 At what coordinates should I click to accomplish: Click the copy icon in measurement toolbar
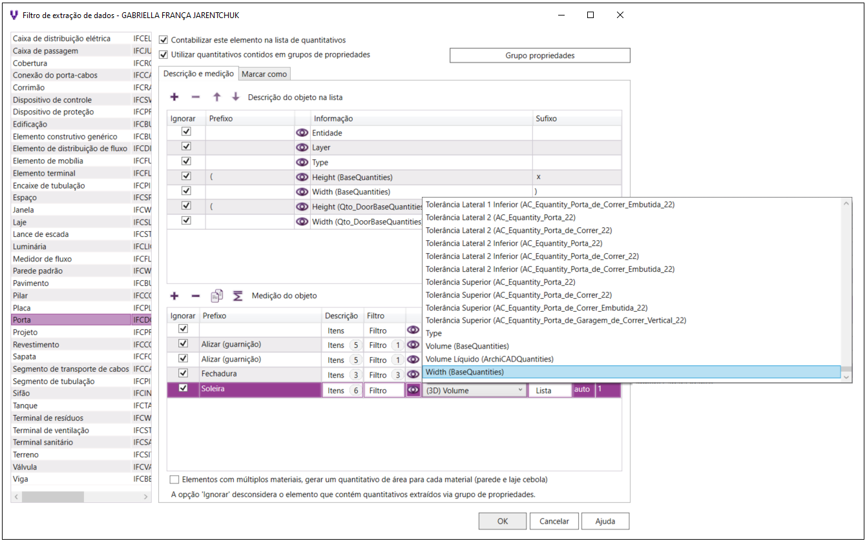tap(217, 296)
